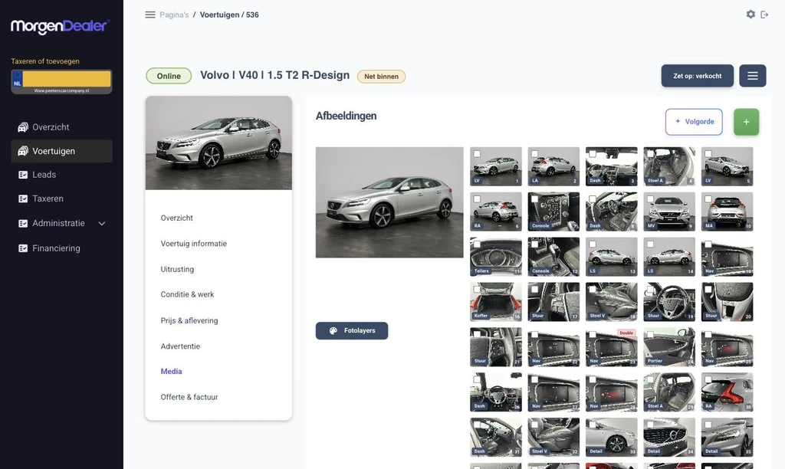This screenshot has width=785, height=469.
Task: Click the Overzicht car icon in the sidebar
Action: pyautogui.click(x=23, y=127)
